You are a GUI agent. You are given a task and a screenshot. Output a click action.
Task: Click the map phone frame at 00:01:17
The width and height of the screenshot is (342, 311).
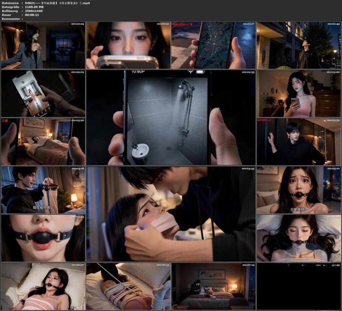pyautogui.click(x=213, y=45)
